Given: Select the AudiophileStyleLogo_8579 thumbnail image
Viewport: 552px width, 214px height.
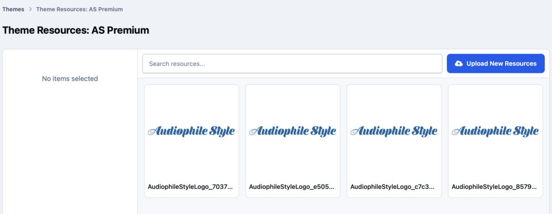Looking at the screenshot, I should tap(495, 131).
